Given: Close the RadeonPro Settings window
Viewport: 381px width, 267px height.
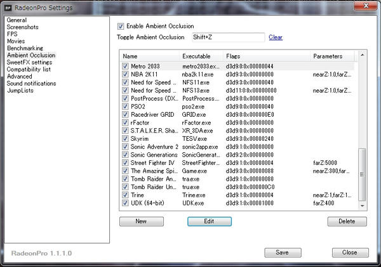Looking at the screenshot, I should tap(366, 6).
